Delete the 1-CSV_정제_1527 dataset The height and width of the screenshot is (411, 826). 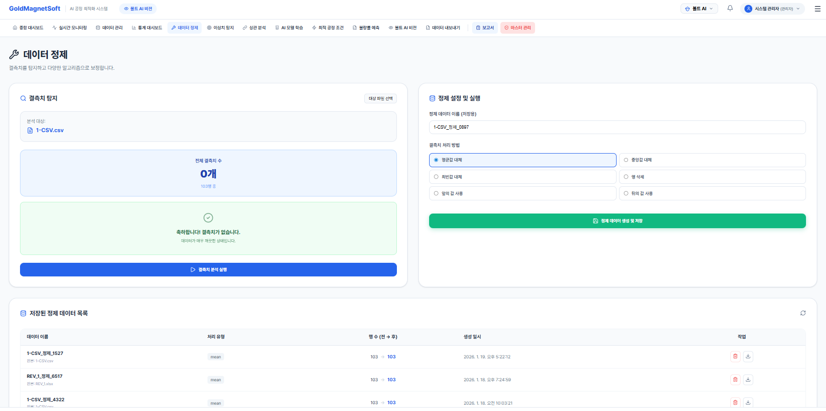pos(735,356)
